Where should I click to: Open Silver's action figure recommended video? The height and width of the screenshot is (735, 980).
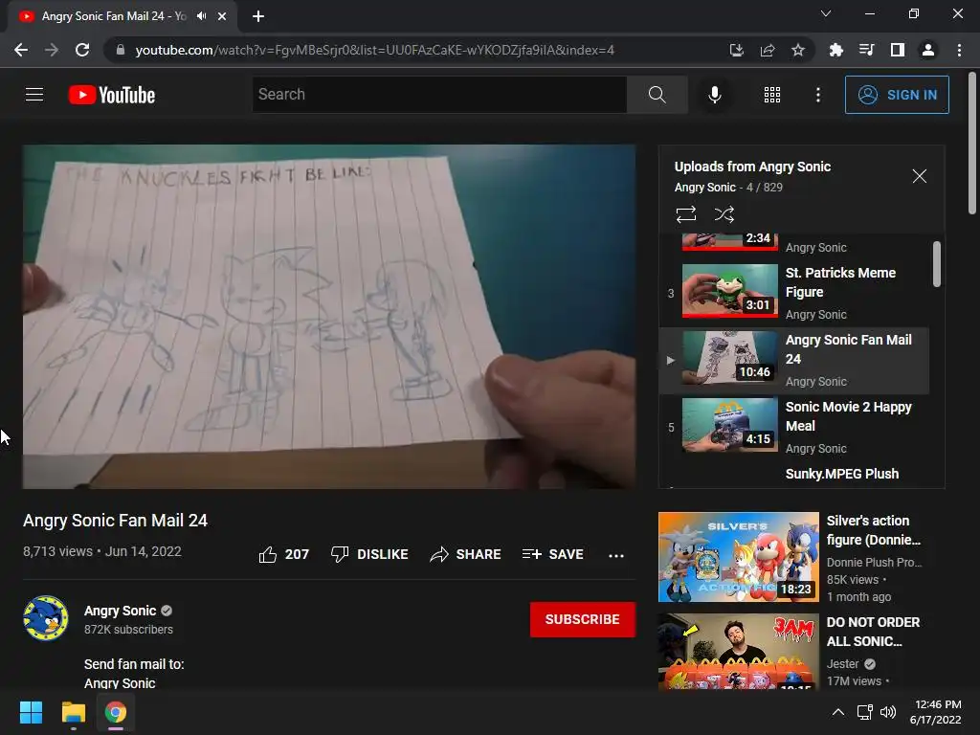coord(738,557)
